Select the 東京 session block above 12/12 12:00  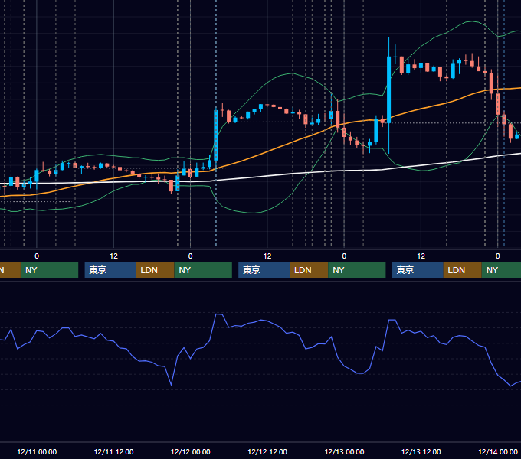(x=264, y=270)
